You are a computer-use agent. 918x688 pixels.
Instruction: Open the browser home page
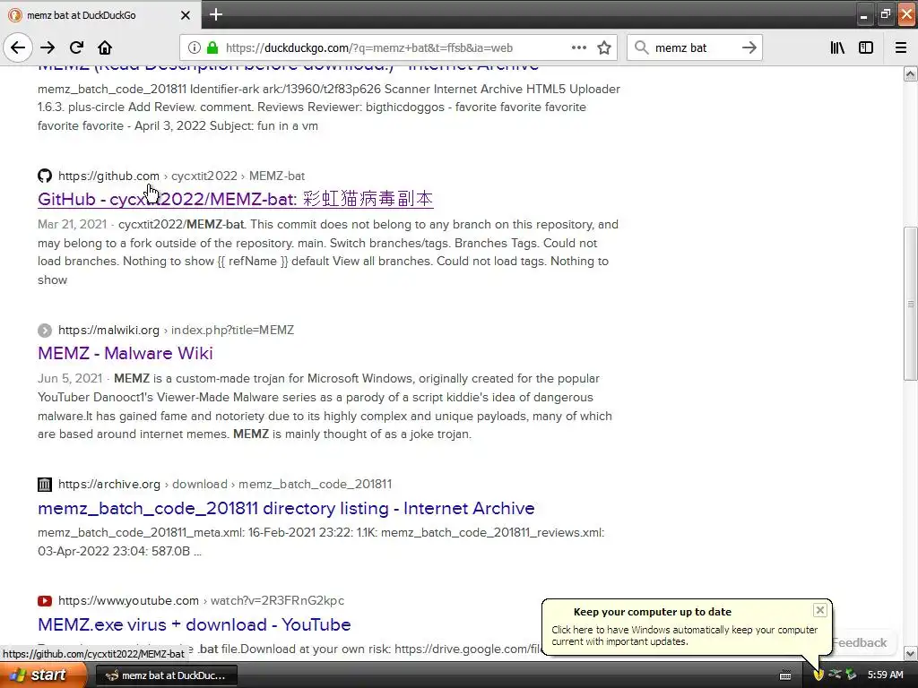tap(105, 47)
